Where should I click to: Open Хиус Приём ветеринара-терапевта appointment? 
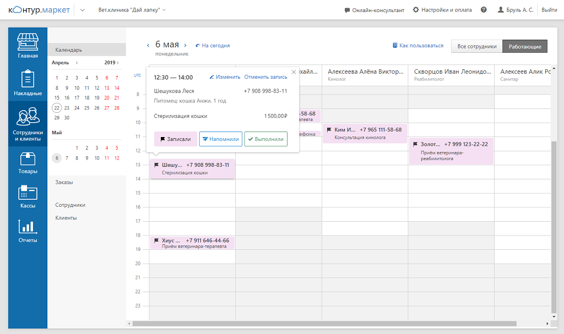click(192, 243)
